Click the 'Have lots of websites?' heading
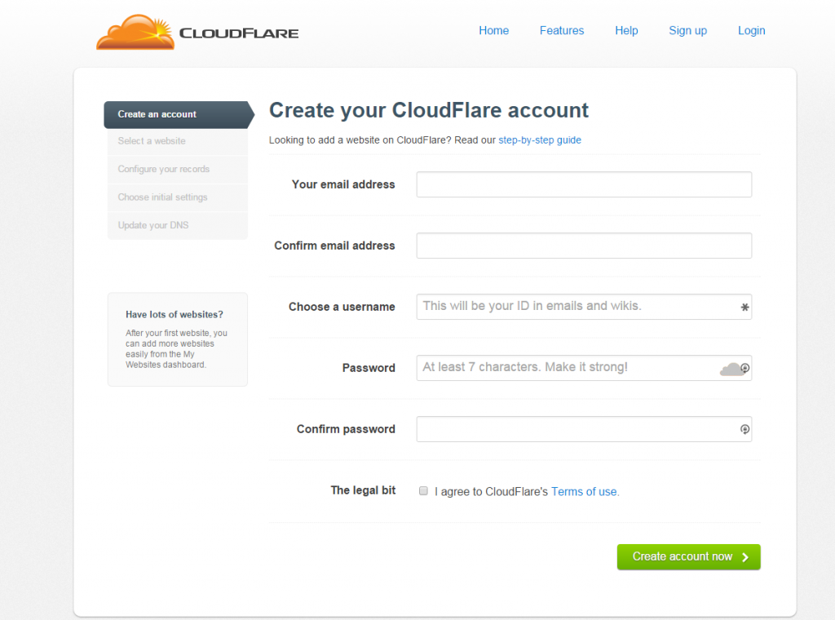835x620 pixels. (175, 315)
